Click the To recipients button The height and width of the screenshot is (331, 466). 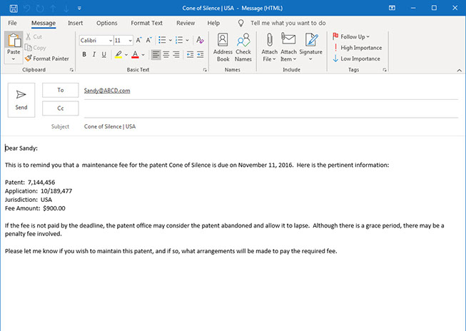point(60,91)
